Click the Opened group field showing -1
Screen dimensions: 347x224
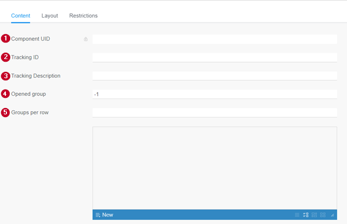click(215, 94)
